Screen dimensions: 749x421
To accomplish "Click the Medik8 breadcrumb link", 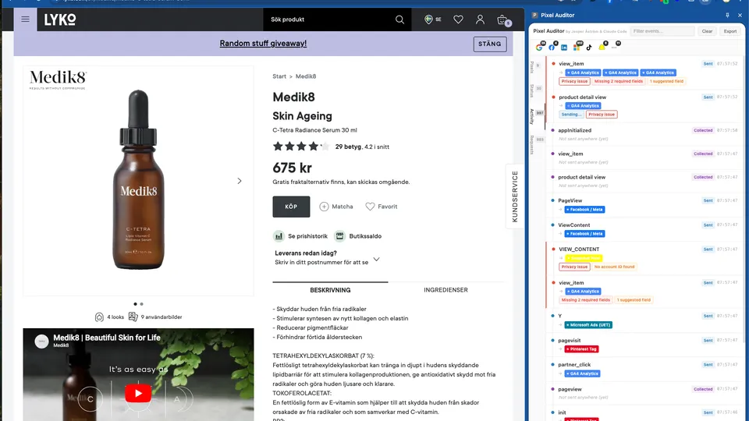I will click(x=306, y=76).
